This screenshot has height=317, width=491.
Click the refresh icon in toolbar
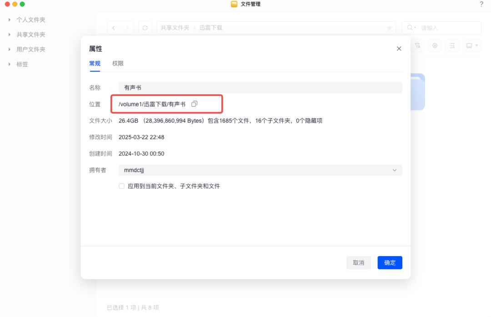[x=144, y=28]
